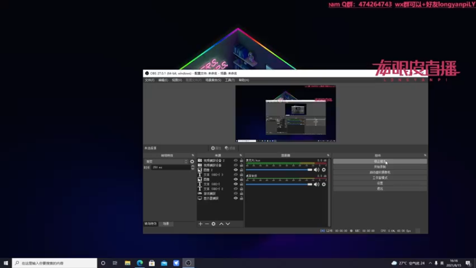Open 设置 settings button

(380, 183)
